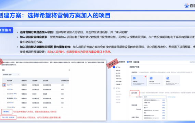Collapse the 加入项目 请选择 dropdown
This screenshot has width=195, height=123.
[155, 97]
